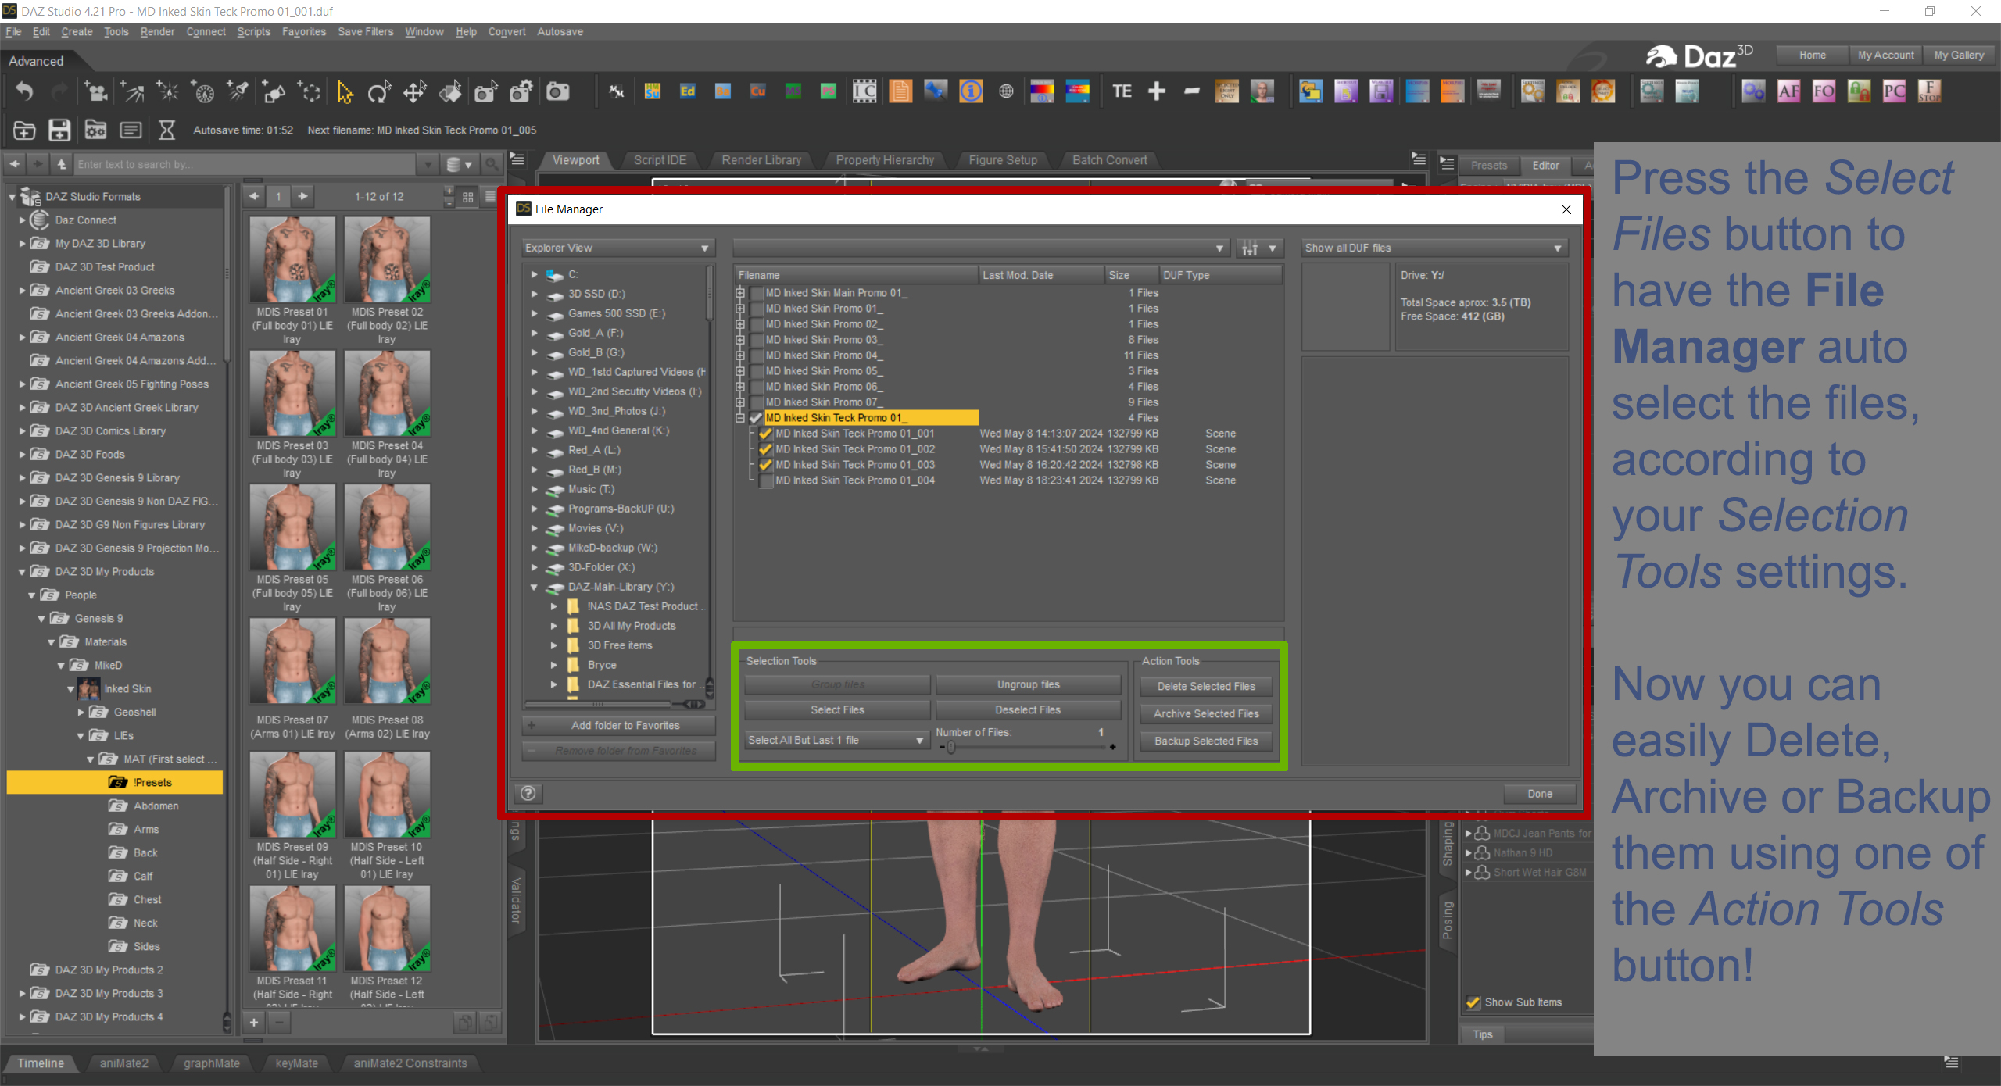The height and width of the screenshot is (1086, 2001).
Task: Click the hourglass autosave timer icon
Action: coord(166,130)
